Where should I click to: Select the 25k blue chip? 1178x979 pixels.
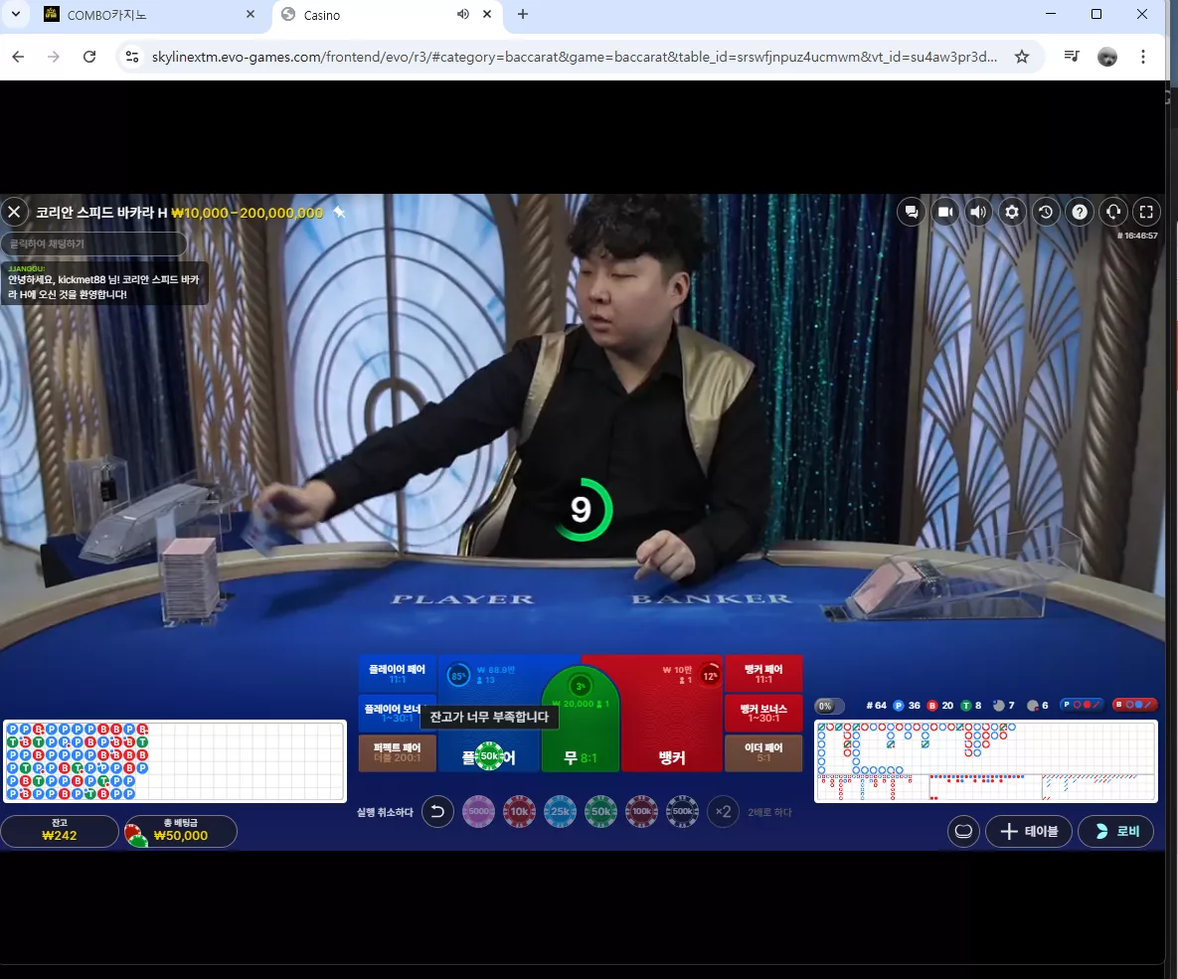560,811
